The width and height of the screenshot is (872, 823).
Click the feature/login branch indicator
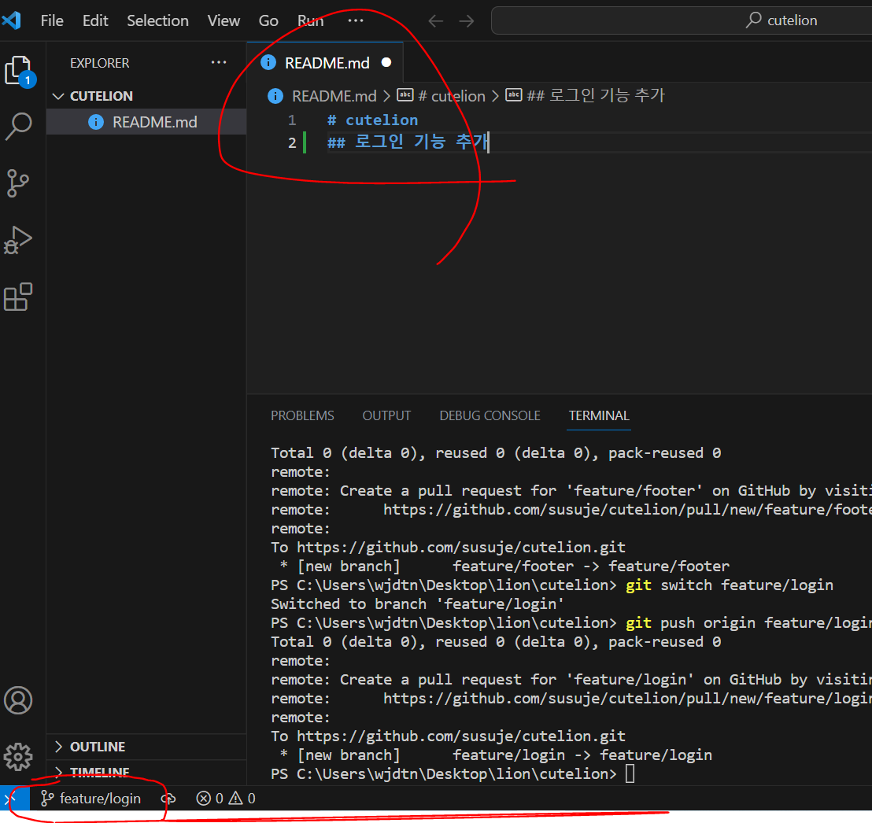point(91,799)
